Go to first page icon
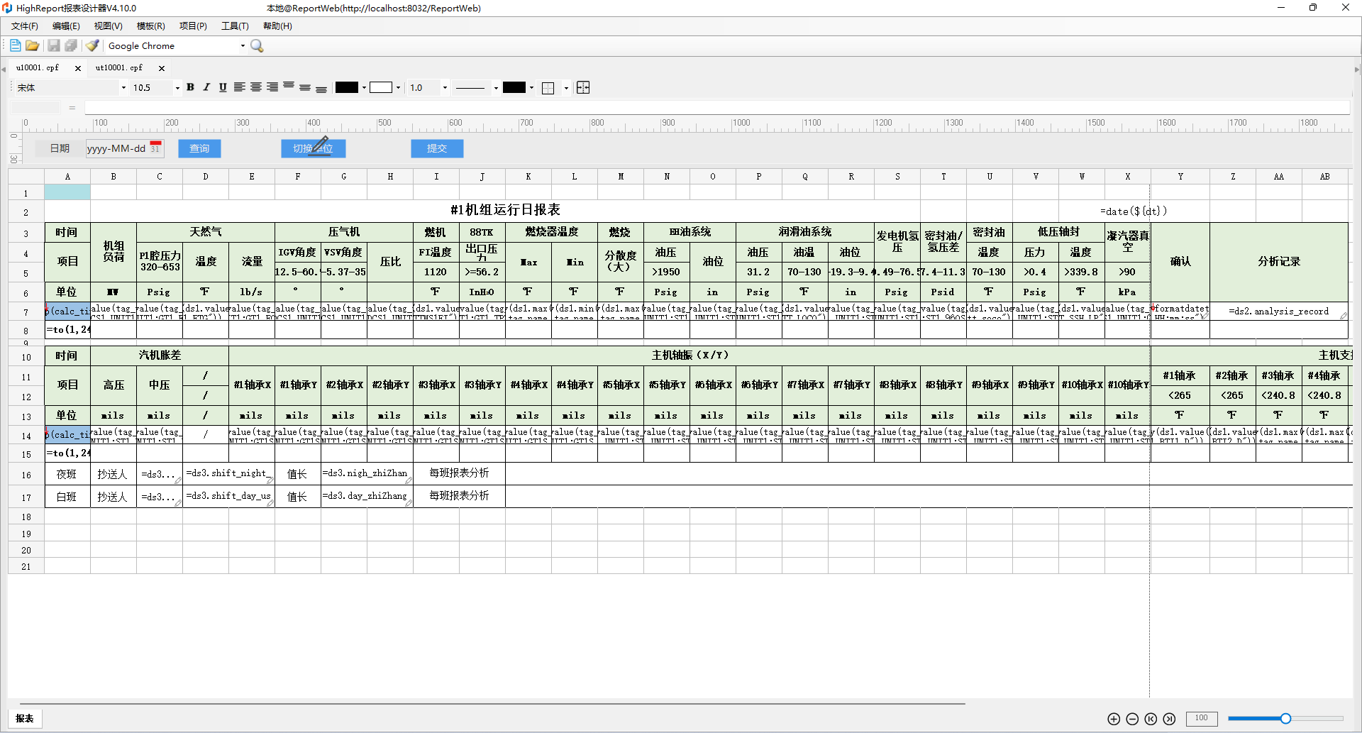Image resolution: width=1362 pixels, height=733 pixels. pos(1151,719)
